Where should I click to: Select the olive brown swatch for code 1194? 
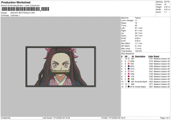129,79
